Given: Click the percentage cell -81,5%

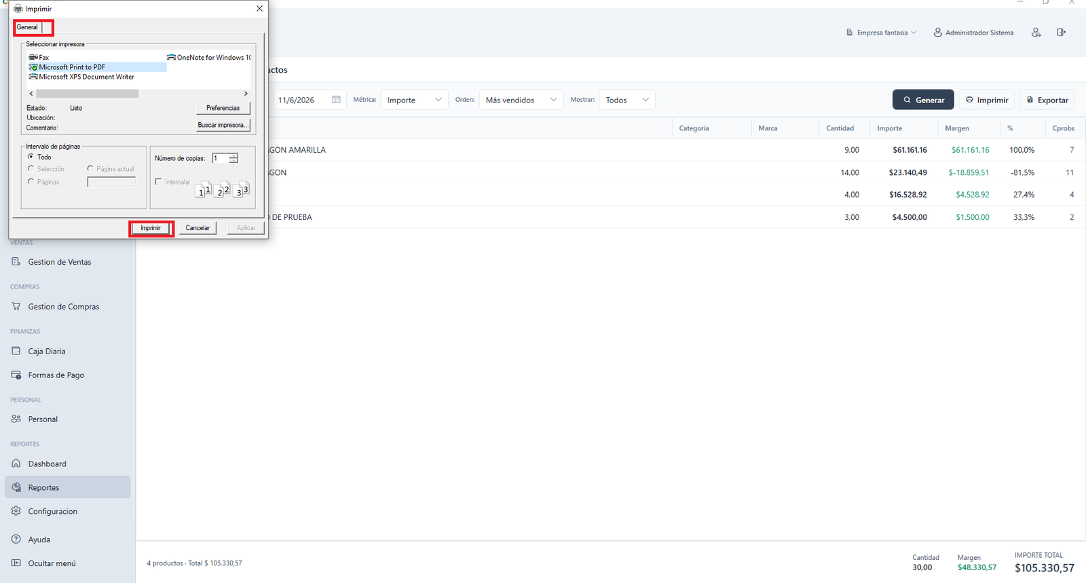Looking at the screenshot, I should coord(1022,172).
